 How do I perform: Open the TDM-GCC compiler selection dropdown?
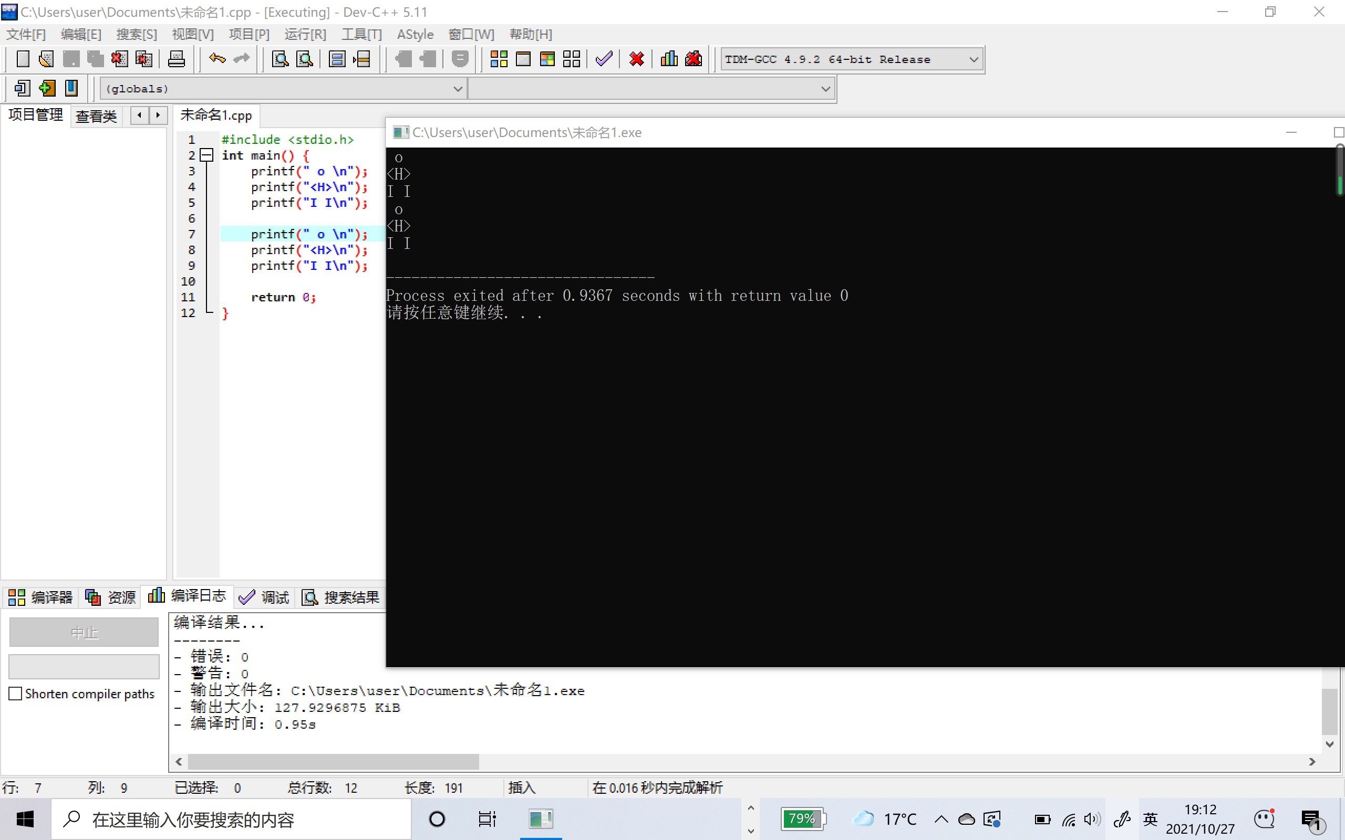973,59
